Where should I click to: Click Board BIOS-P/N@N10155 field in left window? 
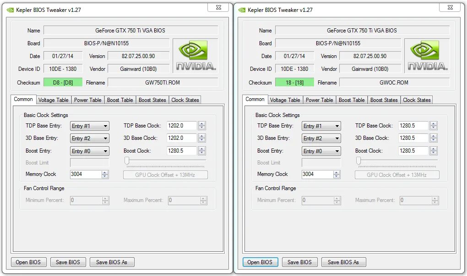[x=107, y=43]
